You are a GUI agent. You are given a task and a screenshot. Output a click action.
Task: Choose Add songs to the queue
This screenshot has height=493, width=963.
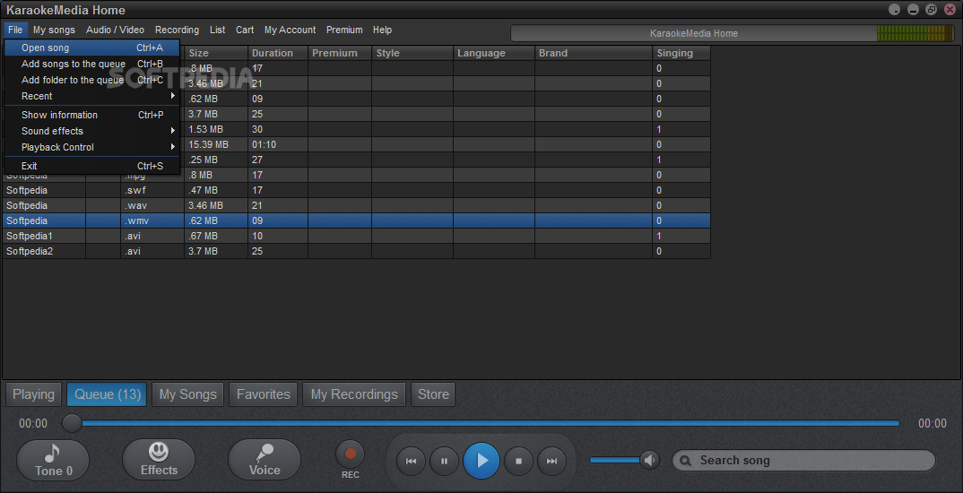click(x=91, y=64)
